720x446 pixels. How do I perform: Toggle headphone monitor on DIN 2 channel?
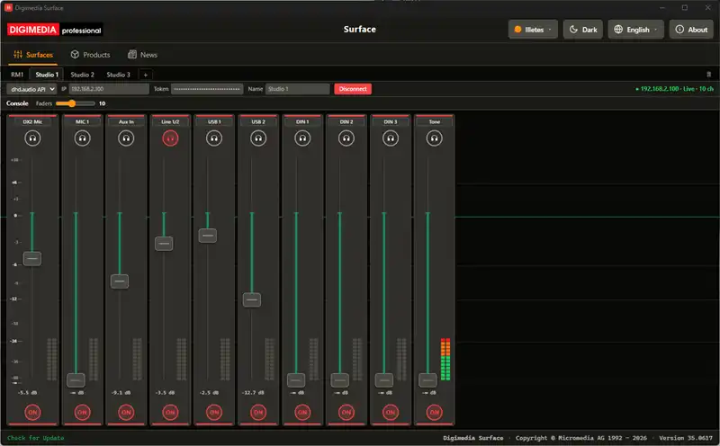(346, 138)
